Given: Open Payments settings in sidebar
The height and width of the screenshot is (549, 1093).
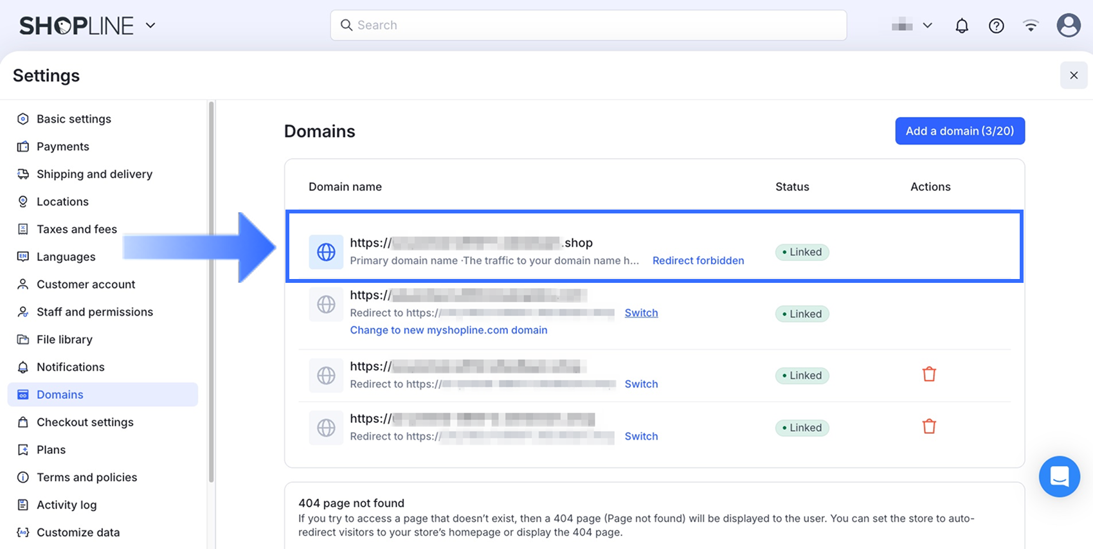Looking at the screenshot, I should pyautogui.click(x=62, y=147).
